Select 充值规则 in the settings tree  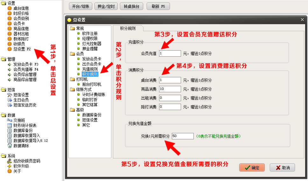click(x=90, y=69)
